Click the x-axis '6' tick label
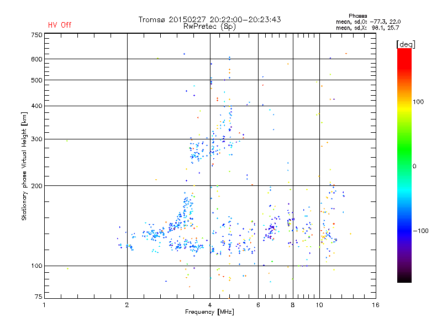442x332 pixels. pos(258,305)
